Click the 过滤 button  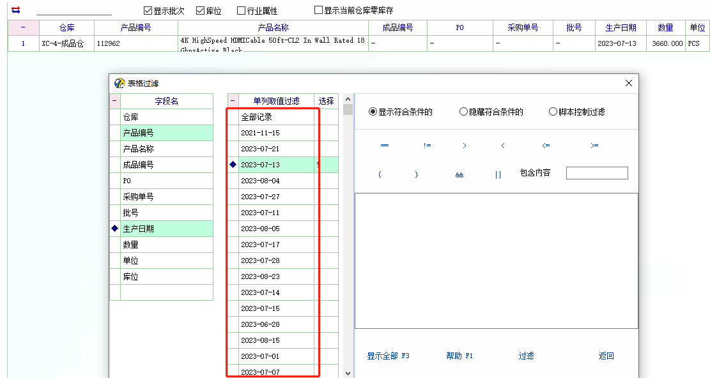pos(526,356)
